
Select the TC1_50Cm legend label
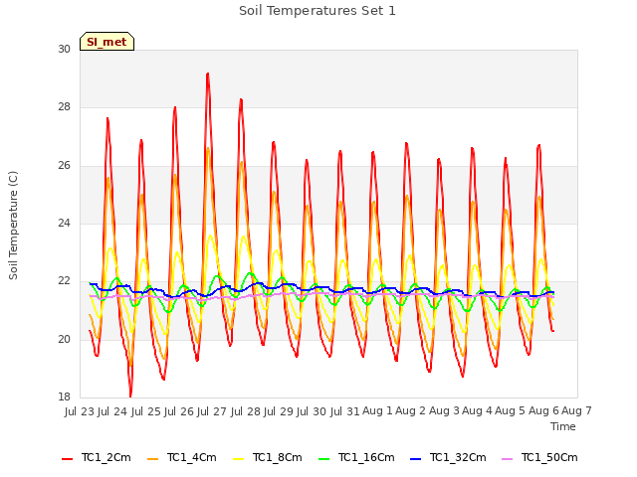tap(549, 457)
